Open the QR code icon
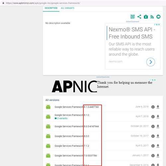 coord(132,17)
